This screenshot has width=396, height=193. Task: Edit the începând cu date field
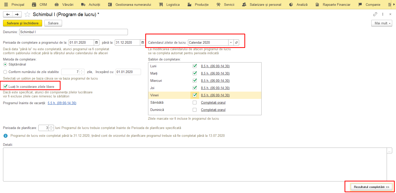coord(128,72)
